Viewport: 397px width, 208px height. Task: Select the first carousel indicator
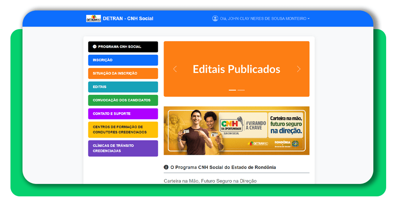click(232, 90)
